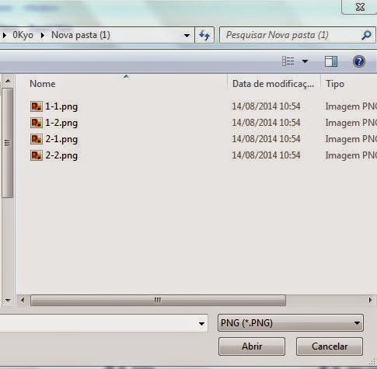The image size is (377, 369).
Task: Sort by Data de modificaç... column header
Action: click(x=274, y=84)
